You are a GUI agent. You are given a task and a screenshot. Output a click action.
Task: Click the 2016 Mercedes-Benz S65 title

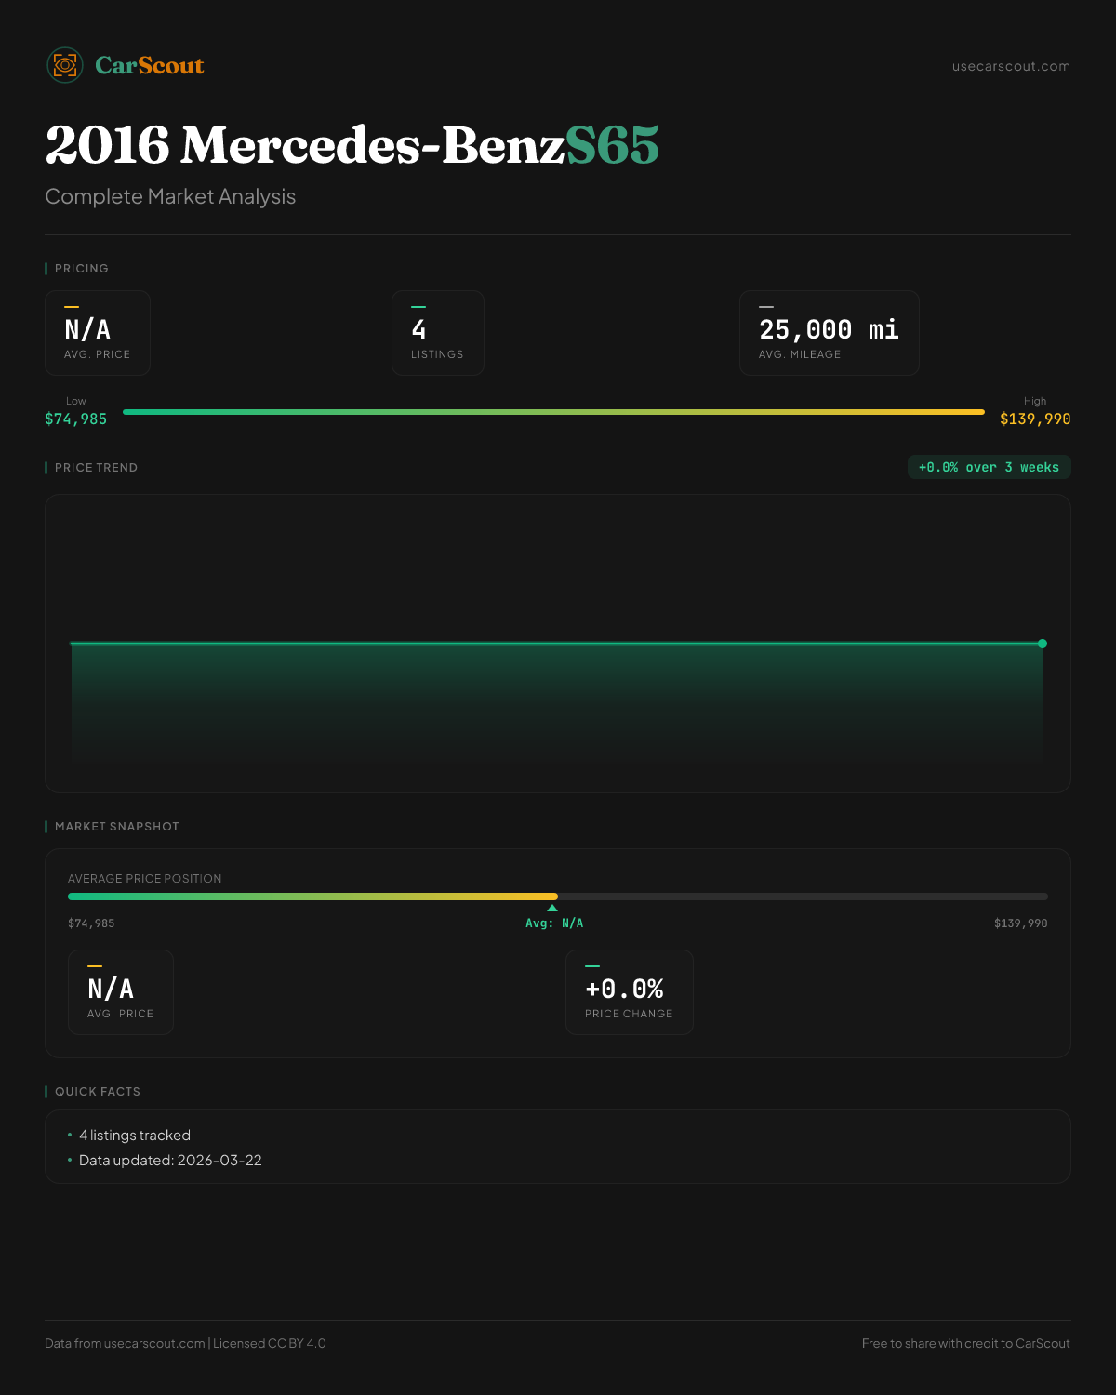pyautogui.click(x=352, y=145)
